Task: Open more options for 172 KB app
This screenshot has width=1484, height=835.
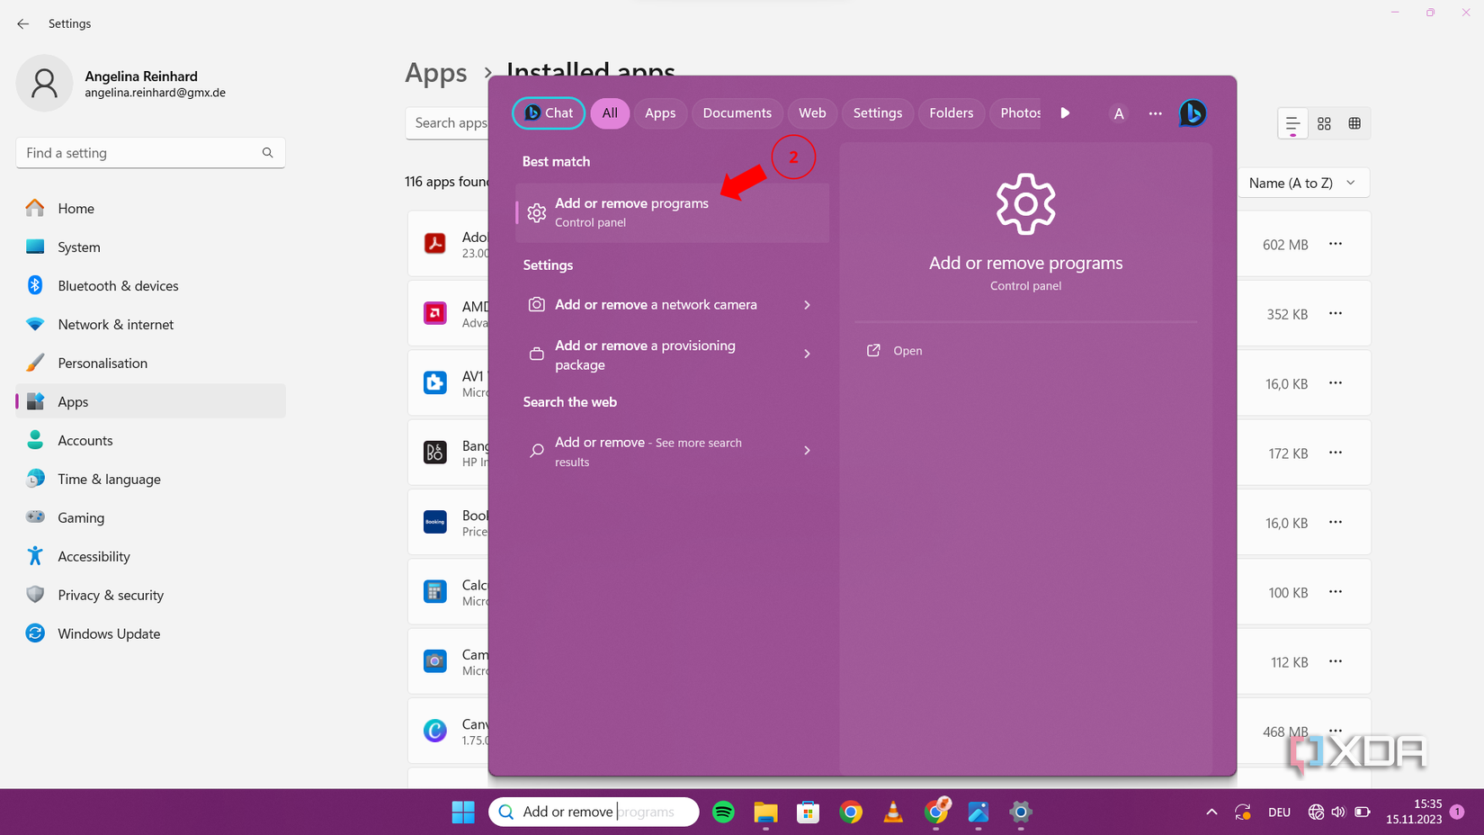Action: coord(1336,453)
